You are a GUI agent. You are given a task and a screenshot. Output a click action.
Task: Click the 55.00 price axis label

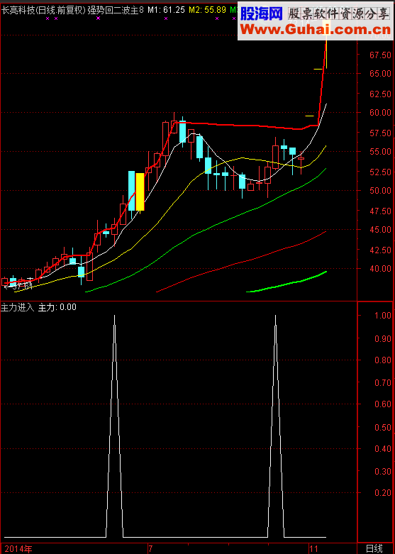[x=382, y=152]
